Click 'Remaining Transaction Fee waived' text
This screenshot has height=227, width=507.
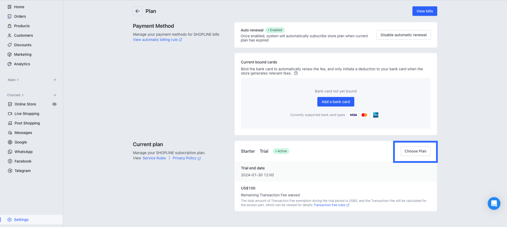tap(270, 195)
